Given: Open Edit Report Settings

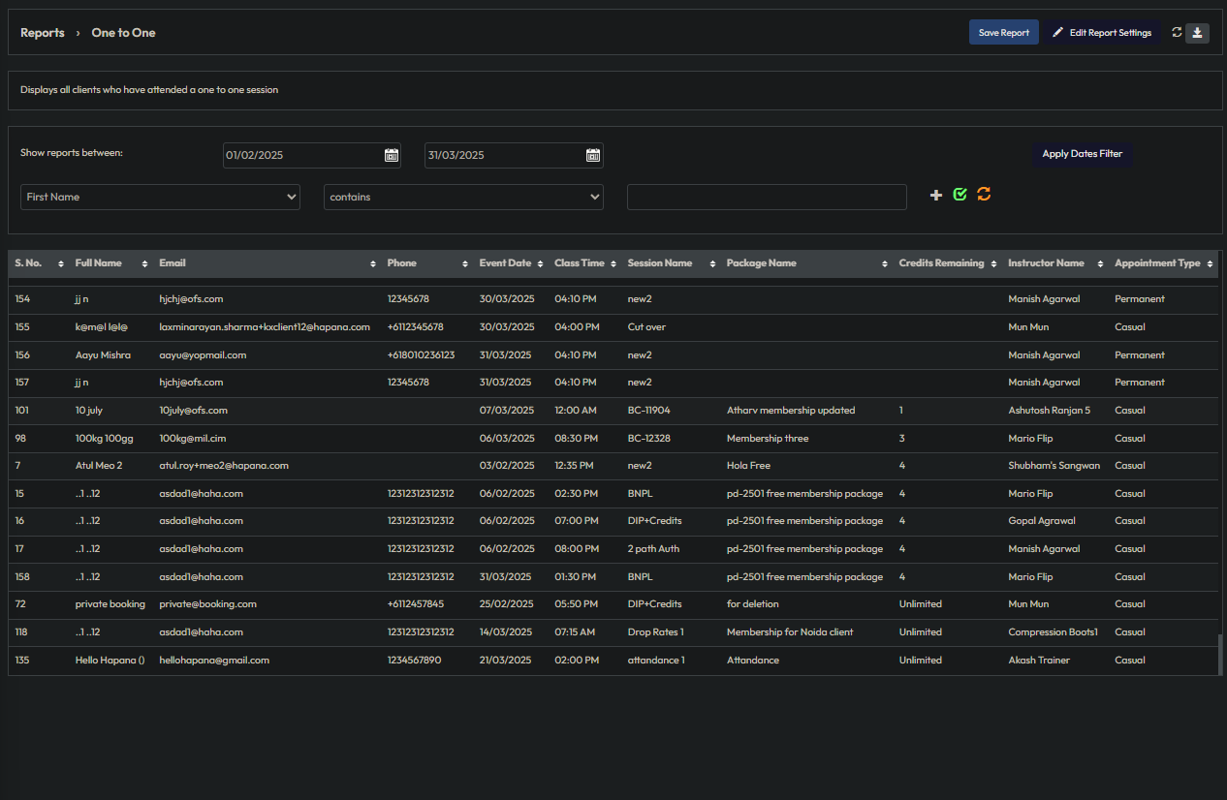Looking at the screenshot, I should [1102, 33].
